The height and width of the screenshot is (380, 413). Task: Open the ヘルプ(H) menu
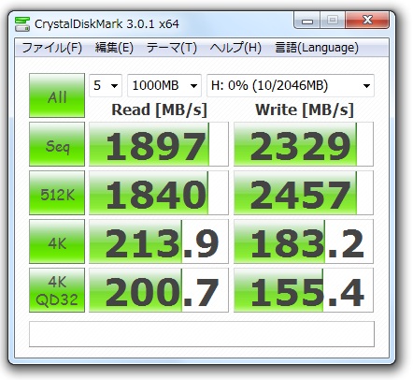point(235,48)
